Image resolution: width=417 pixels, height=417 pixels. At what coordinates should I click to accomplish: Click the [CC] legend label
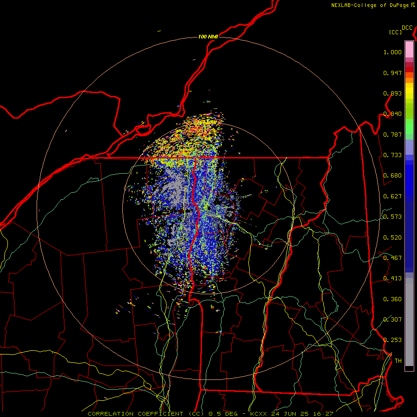395,32
